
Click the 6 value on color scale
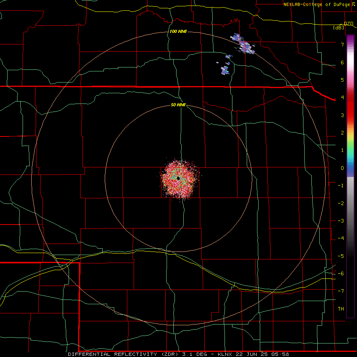[342, 62]
